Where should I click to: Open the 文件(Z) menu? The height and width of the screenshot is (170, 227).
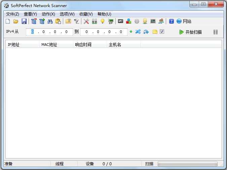coord(12,14)
